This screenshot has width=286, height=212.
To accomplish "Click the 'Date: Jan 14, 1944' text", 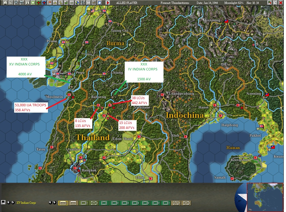I will coord(207,3).
